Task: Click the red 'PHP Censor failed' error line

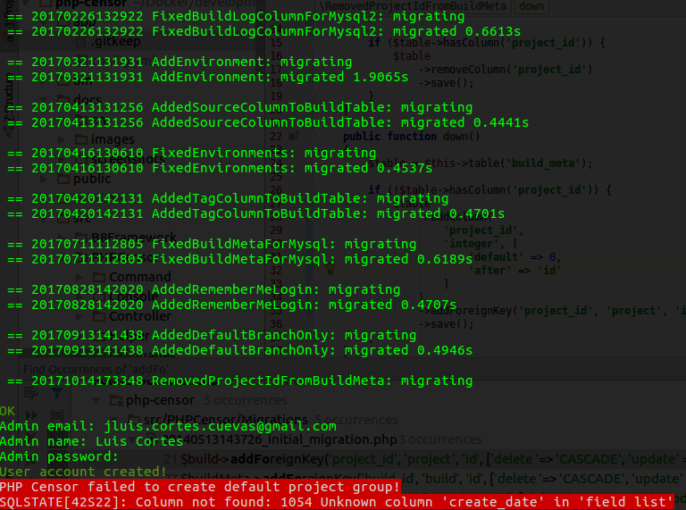Action: click(200, 487)
